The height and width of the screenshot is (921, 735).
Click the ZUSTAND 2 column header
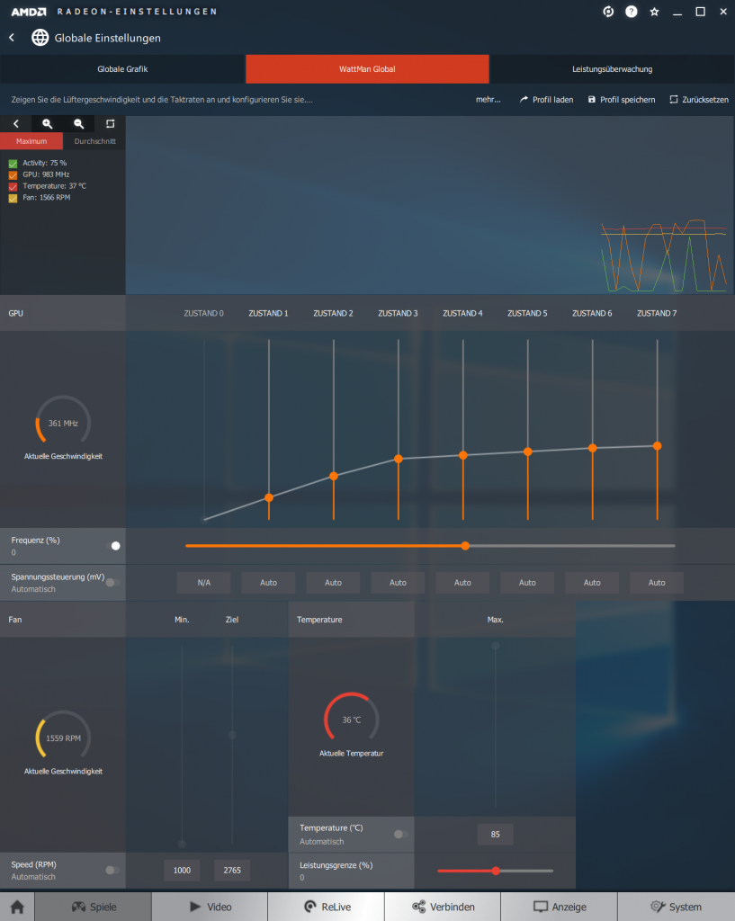tap(333, 313)
